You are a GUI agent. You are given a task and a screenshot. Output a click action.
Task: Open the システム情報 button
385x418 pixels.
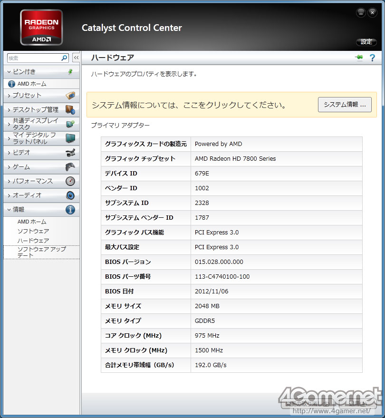click(x=345, y=105)
